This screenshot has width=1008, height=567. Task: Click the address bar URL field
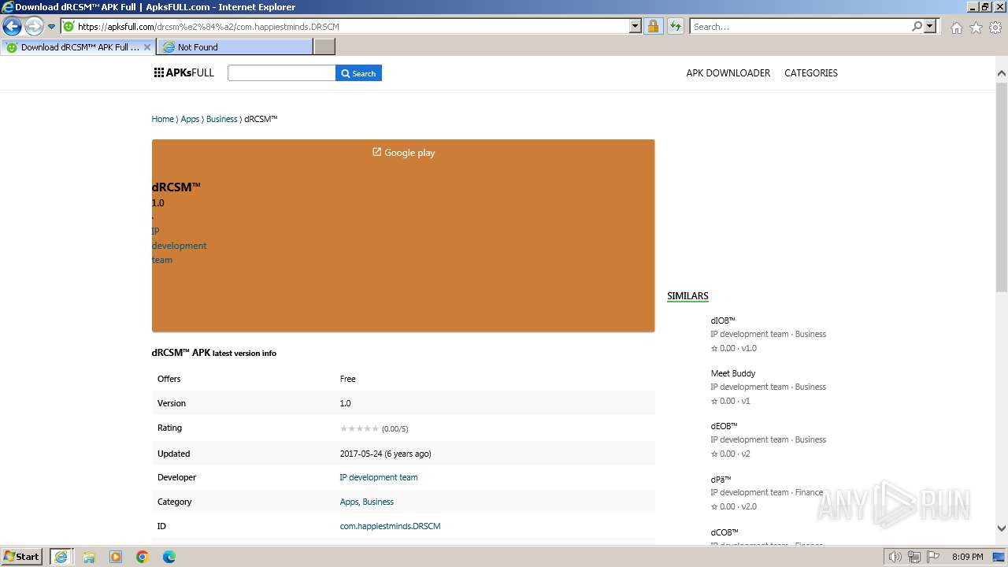coord(345,27)
